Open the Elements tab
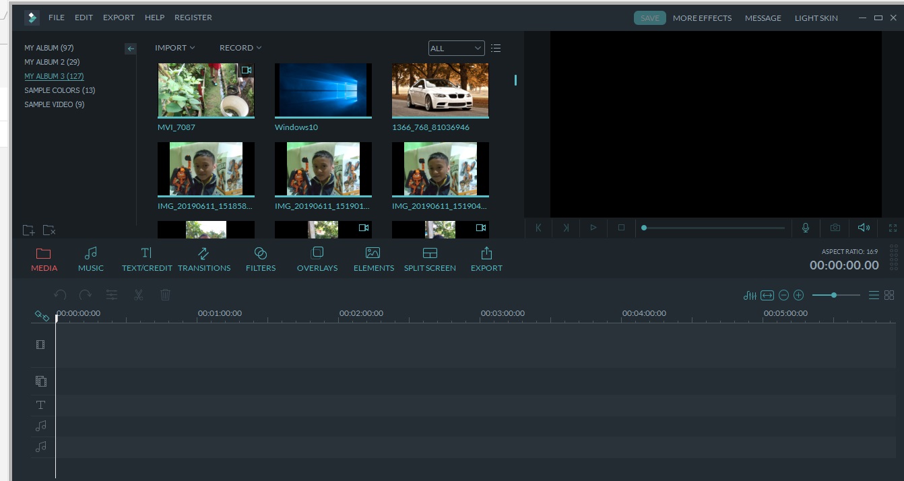 pyautogui.click(x=373, y=259)
